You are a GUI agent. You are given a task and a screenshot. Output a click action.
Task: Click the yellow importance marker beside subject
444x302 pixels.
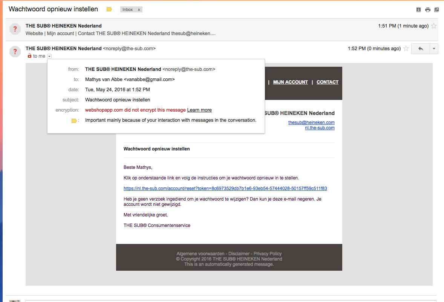click(x=109, y=9)
